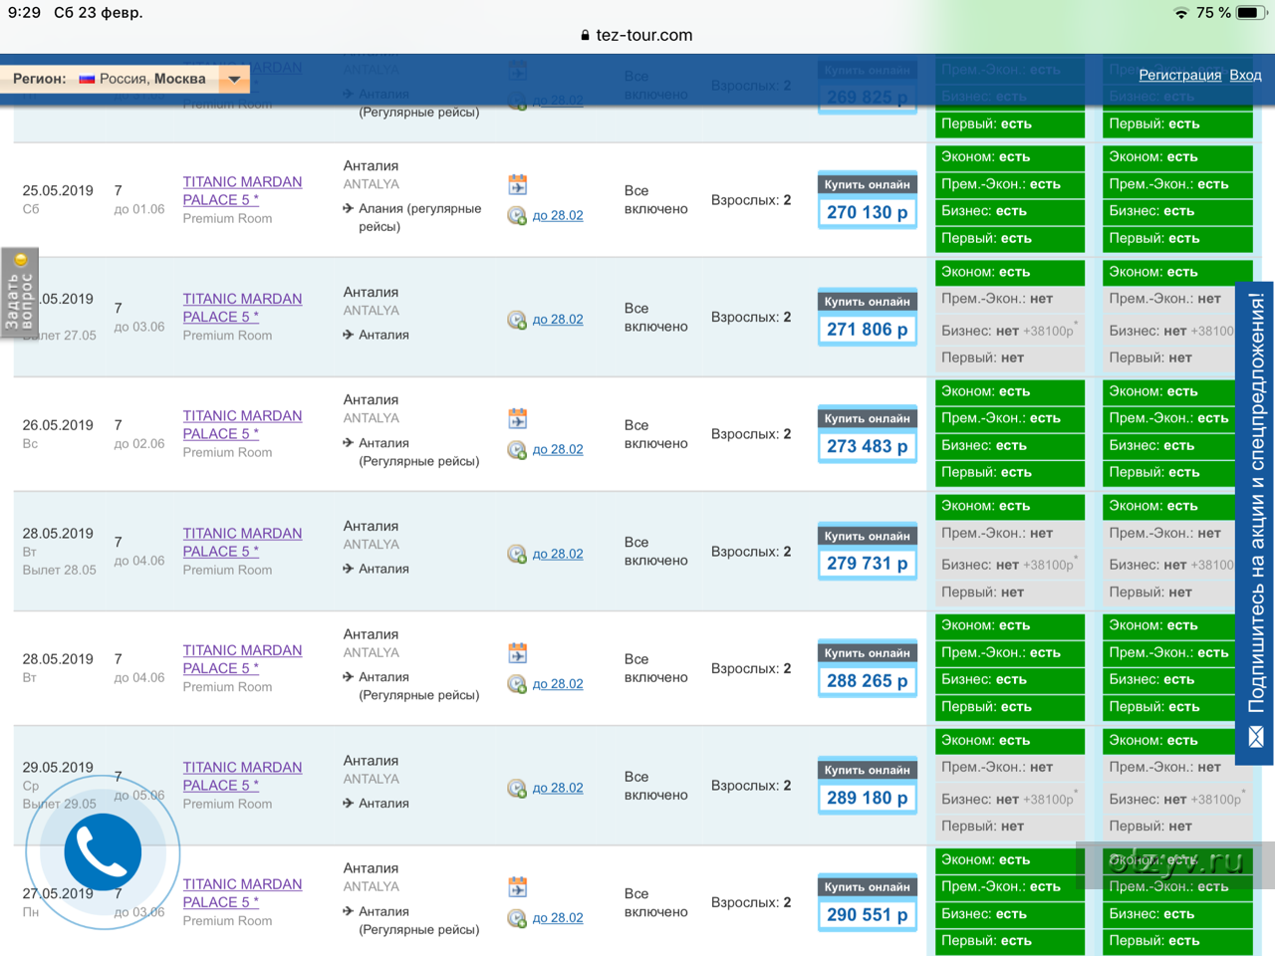1275x956 pixels.
Task: Click до 28.02 link in 270 130 row
Action: pyautogui.click(x=558, y=215)
